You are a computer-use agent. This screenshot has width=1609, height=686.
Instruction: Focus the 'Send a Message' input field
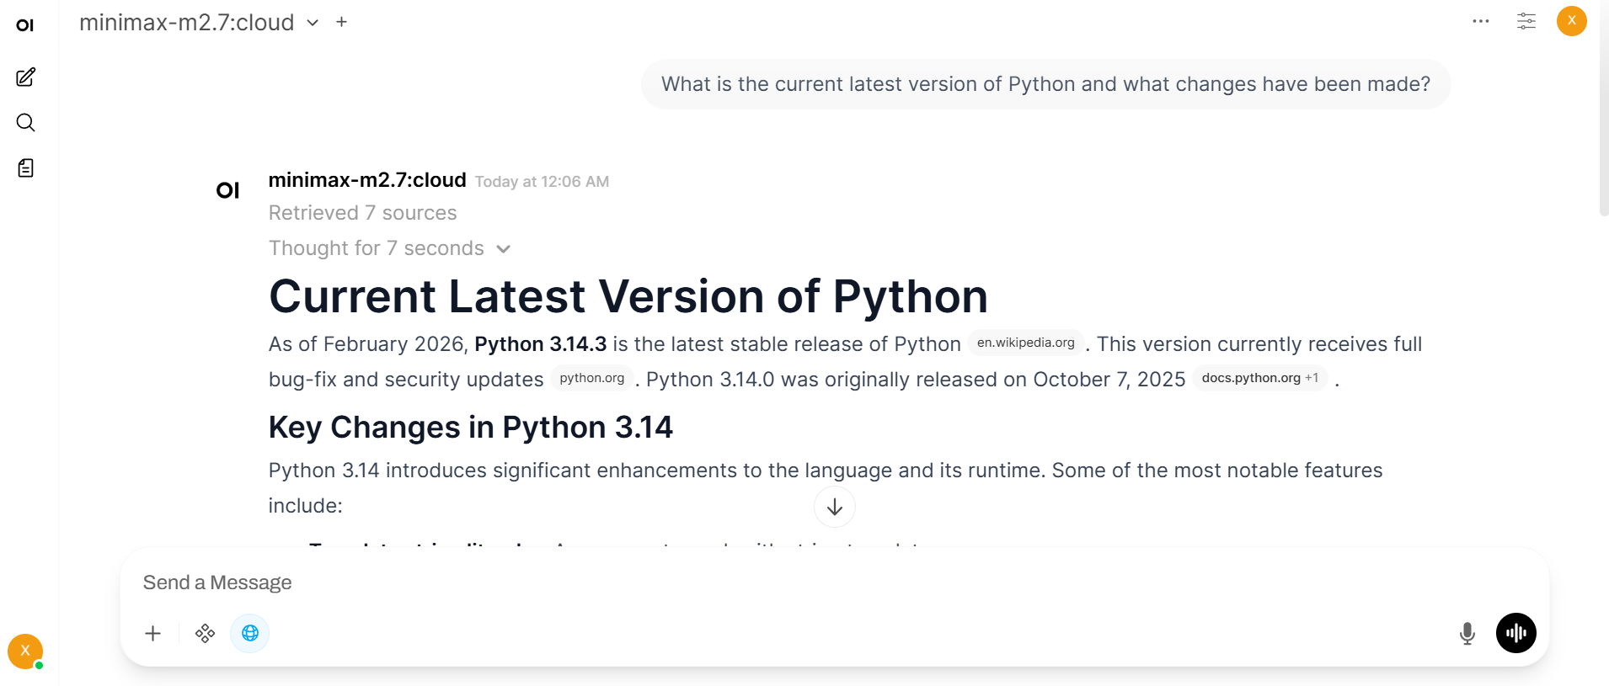(x=834, y=582)
